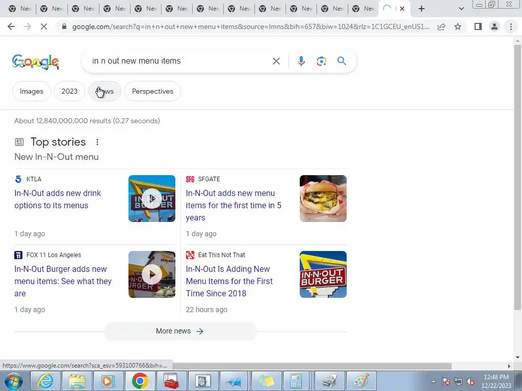
Task: Click the muted volume tray icon
Action: [471, 382]
